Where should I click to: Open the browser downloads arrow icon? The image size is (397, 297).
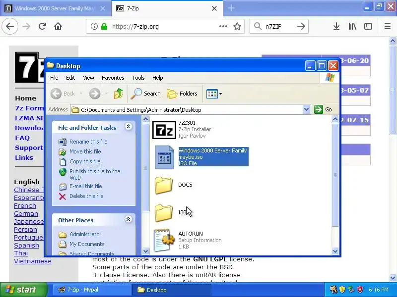point(336,26)
